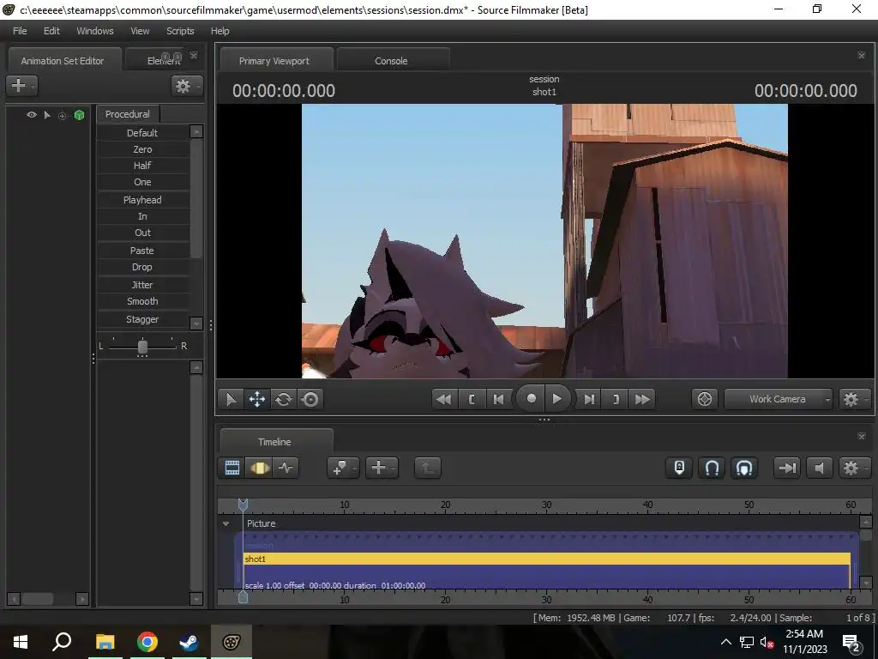The height and width of the screenshot is (659, 878).
Task: Click the L-R balance slider handle
Action: click(142, 347)
